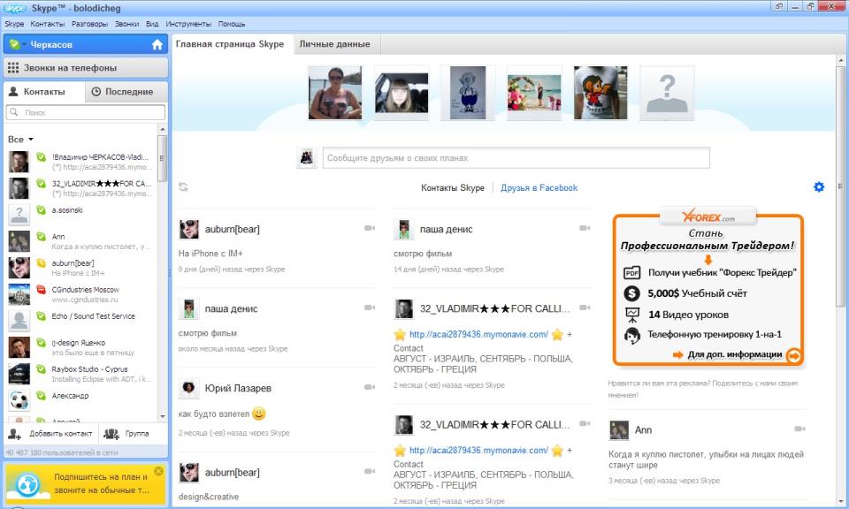Screen dimensions: 849x509
Task: Click the beach scene thumbnail
Action: 534,93
